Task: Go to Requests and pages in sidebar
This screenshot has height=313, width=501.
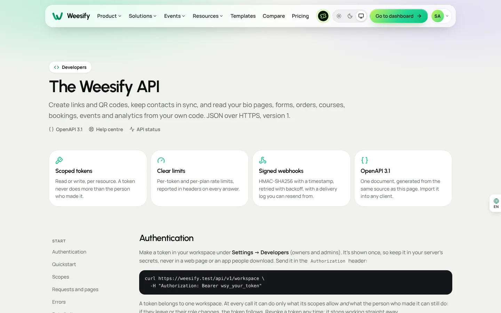Action: pos(75,289)
